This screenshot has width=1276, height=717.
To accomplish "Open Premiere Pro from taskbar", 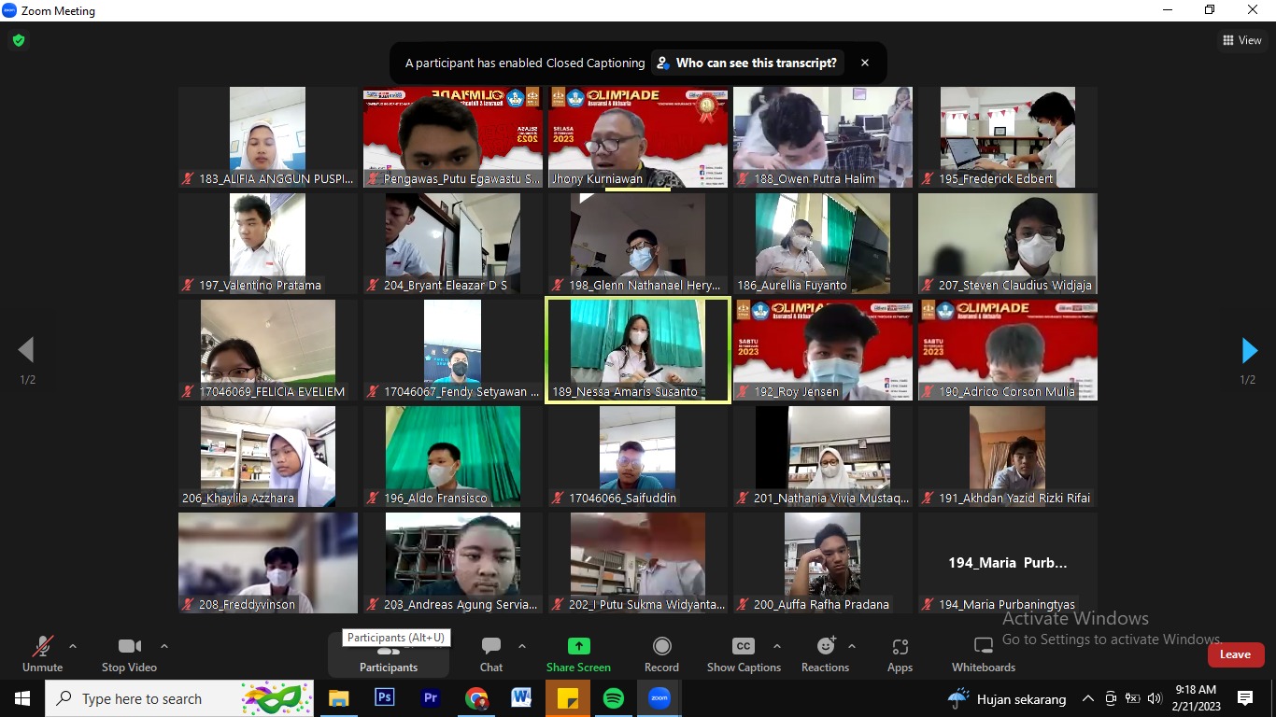I will click(x=431, y=698).
